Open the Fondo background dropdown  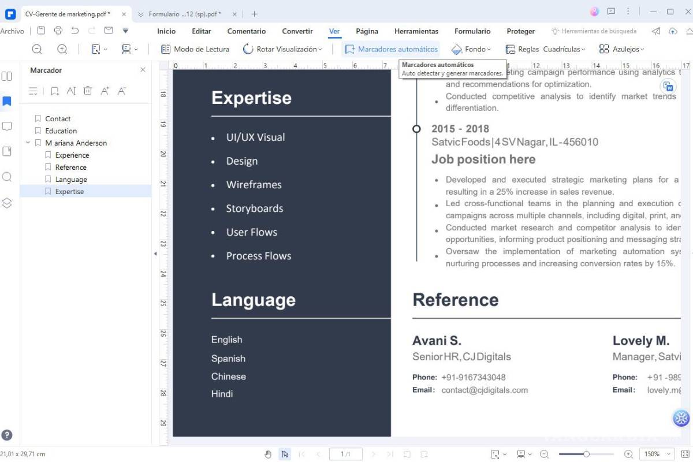pos(471,49)
